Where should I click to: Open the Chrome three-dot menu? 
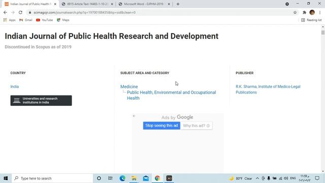coord(320,12)
